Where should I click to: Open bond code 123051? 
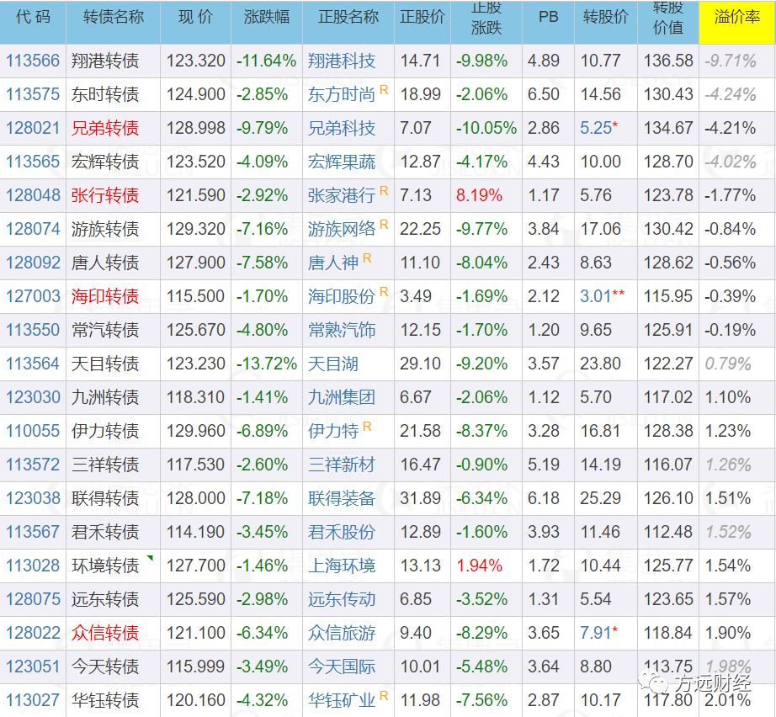click(x=33, y=667)
